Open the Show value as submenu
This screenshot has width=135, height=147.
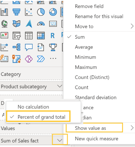(99, 128)
